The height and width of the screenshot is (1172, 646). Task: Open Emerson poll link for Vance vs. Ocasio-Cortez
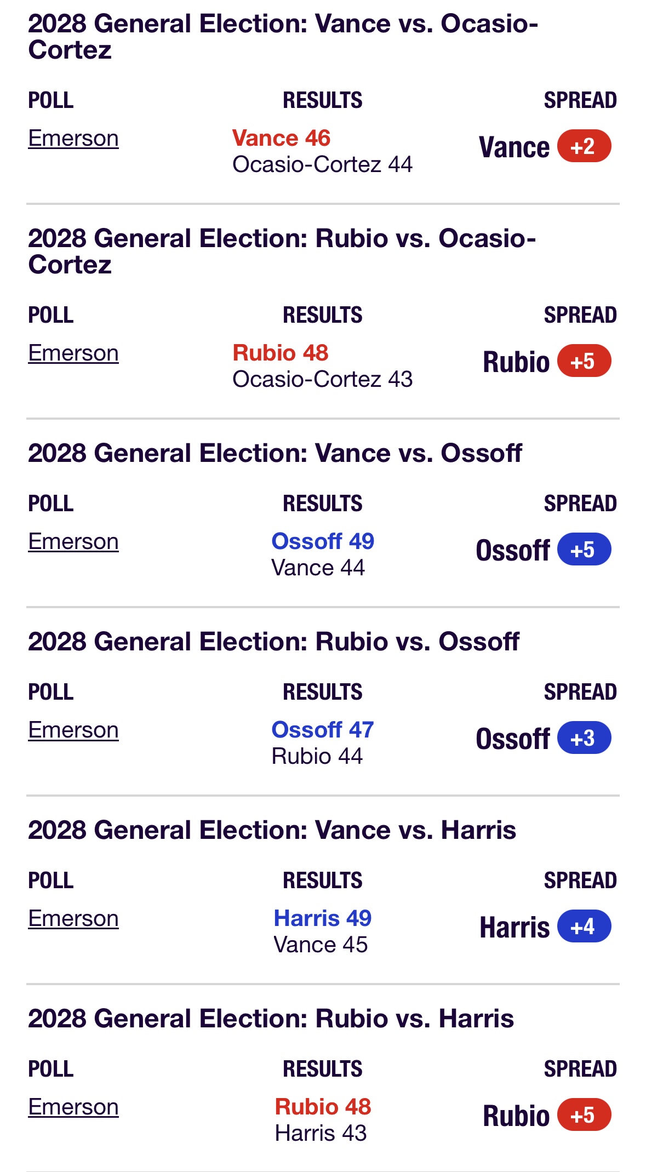[x=73, y=139]
